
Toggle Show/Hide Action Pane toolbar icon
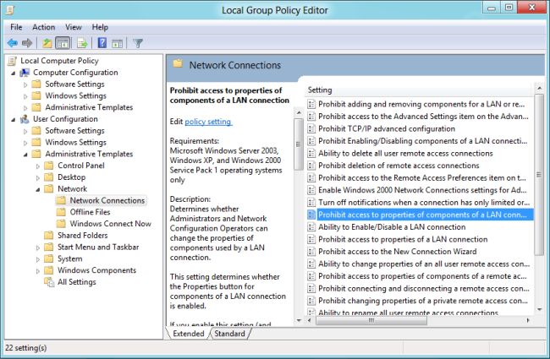click(117, 43)
